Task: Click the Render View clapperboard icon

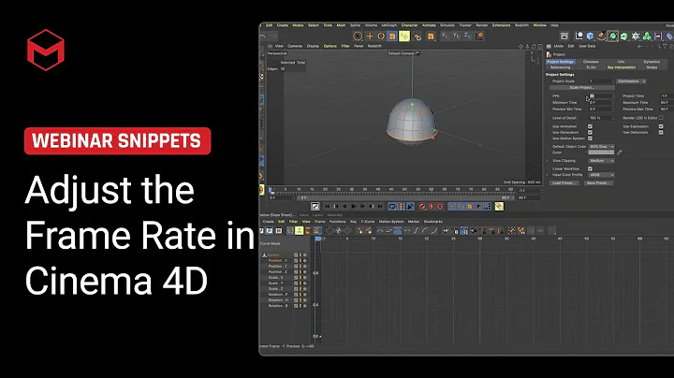Action: [x=564, y=36]
